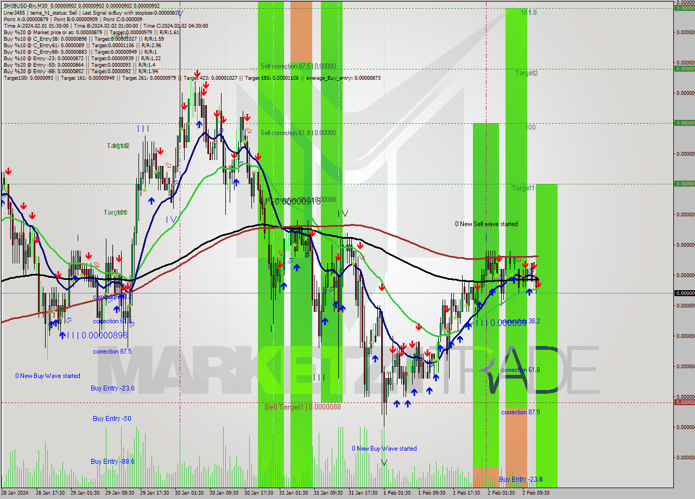This screenshot has height=499, width=695.
Task: Click the 'Target100: 0.0000093' summary line
Action: (192, 78)
